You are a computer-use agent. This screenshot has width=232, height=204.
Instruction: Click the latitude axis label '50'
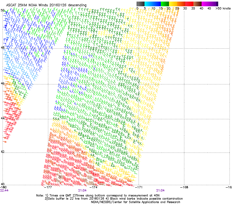[x=3, y=10]
